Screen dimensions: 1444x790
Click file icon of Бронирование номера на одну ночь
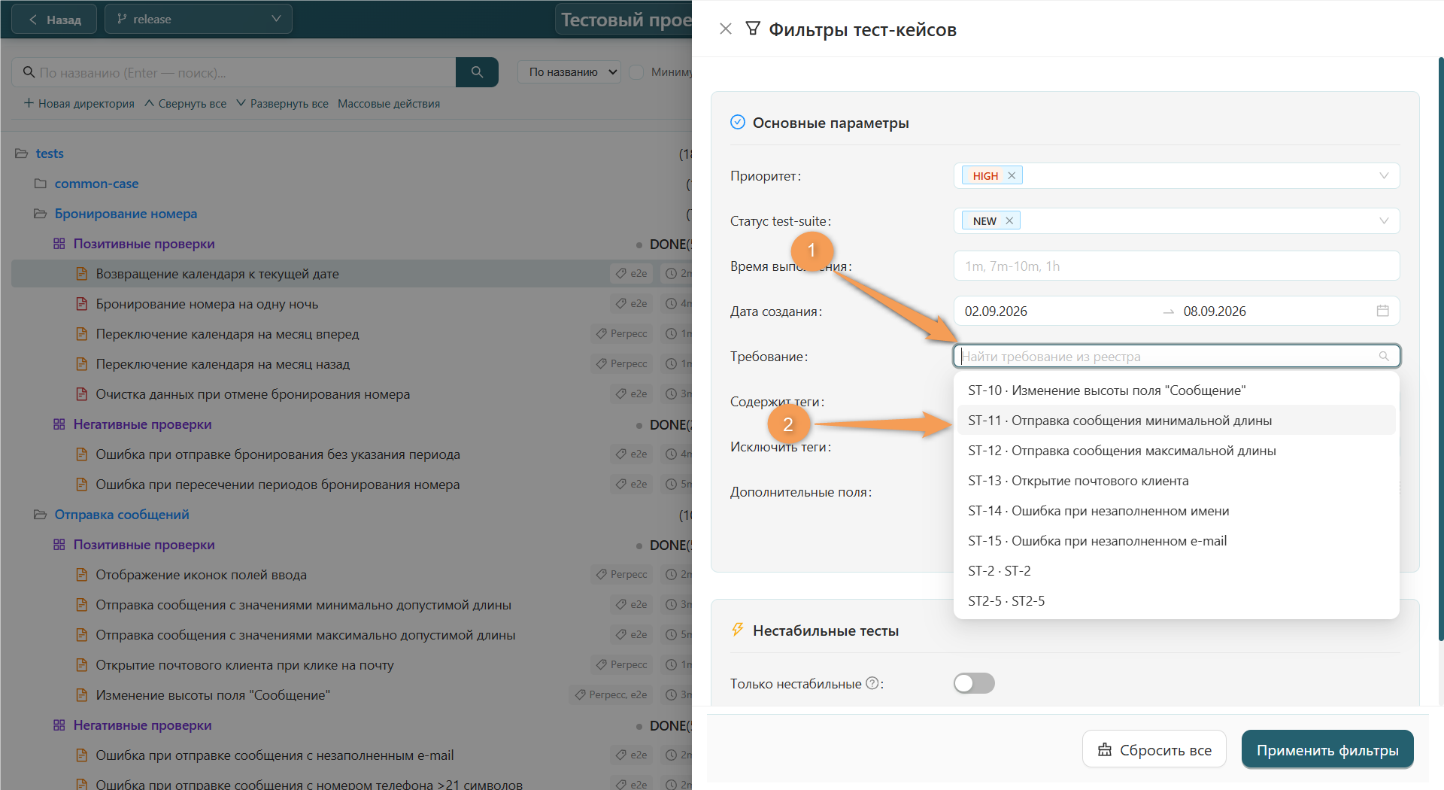coord(81,304)
